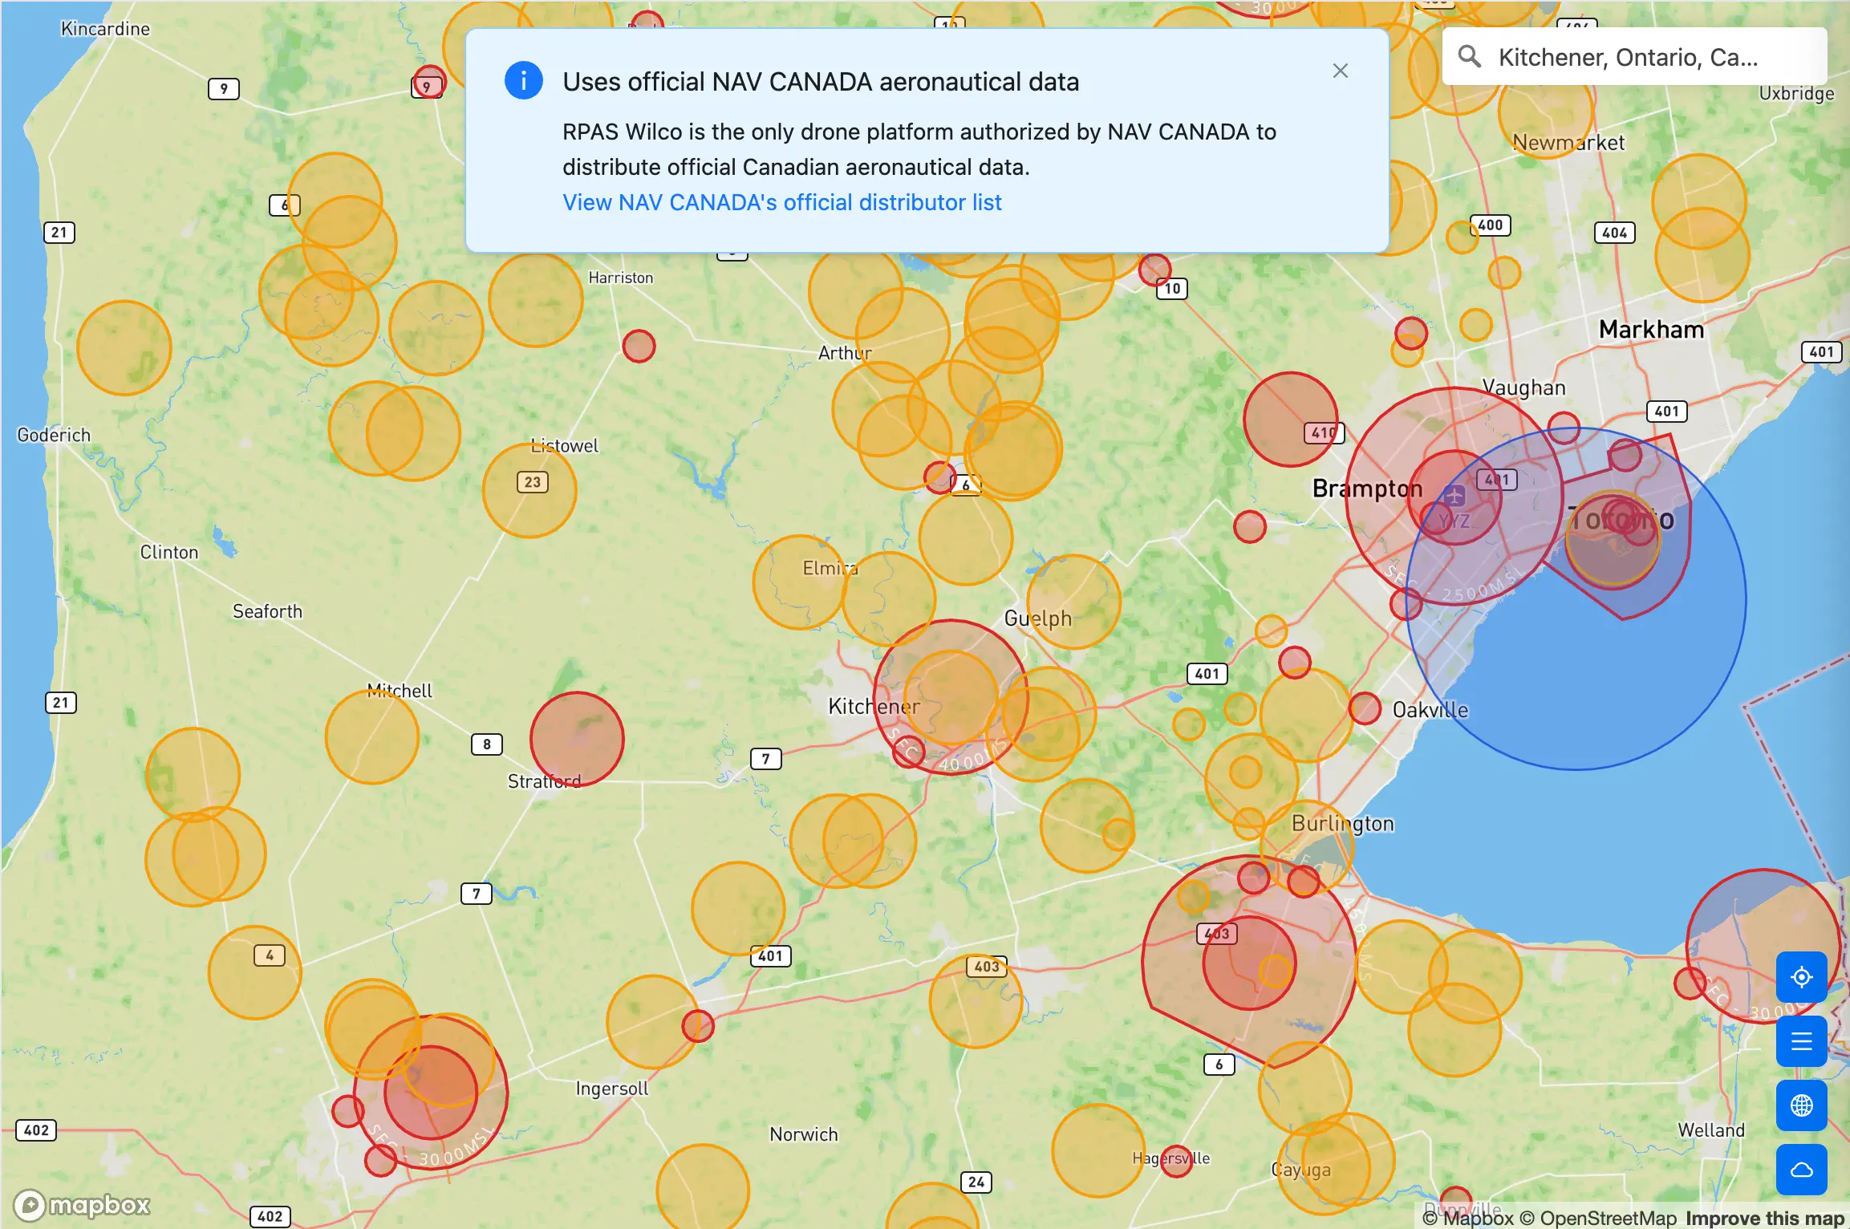Click the Improve this map link
The width and height of the screenshot is (1850, 1229).
[x=1765, y=1218]
